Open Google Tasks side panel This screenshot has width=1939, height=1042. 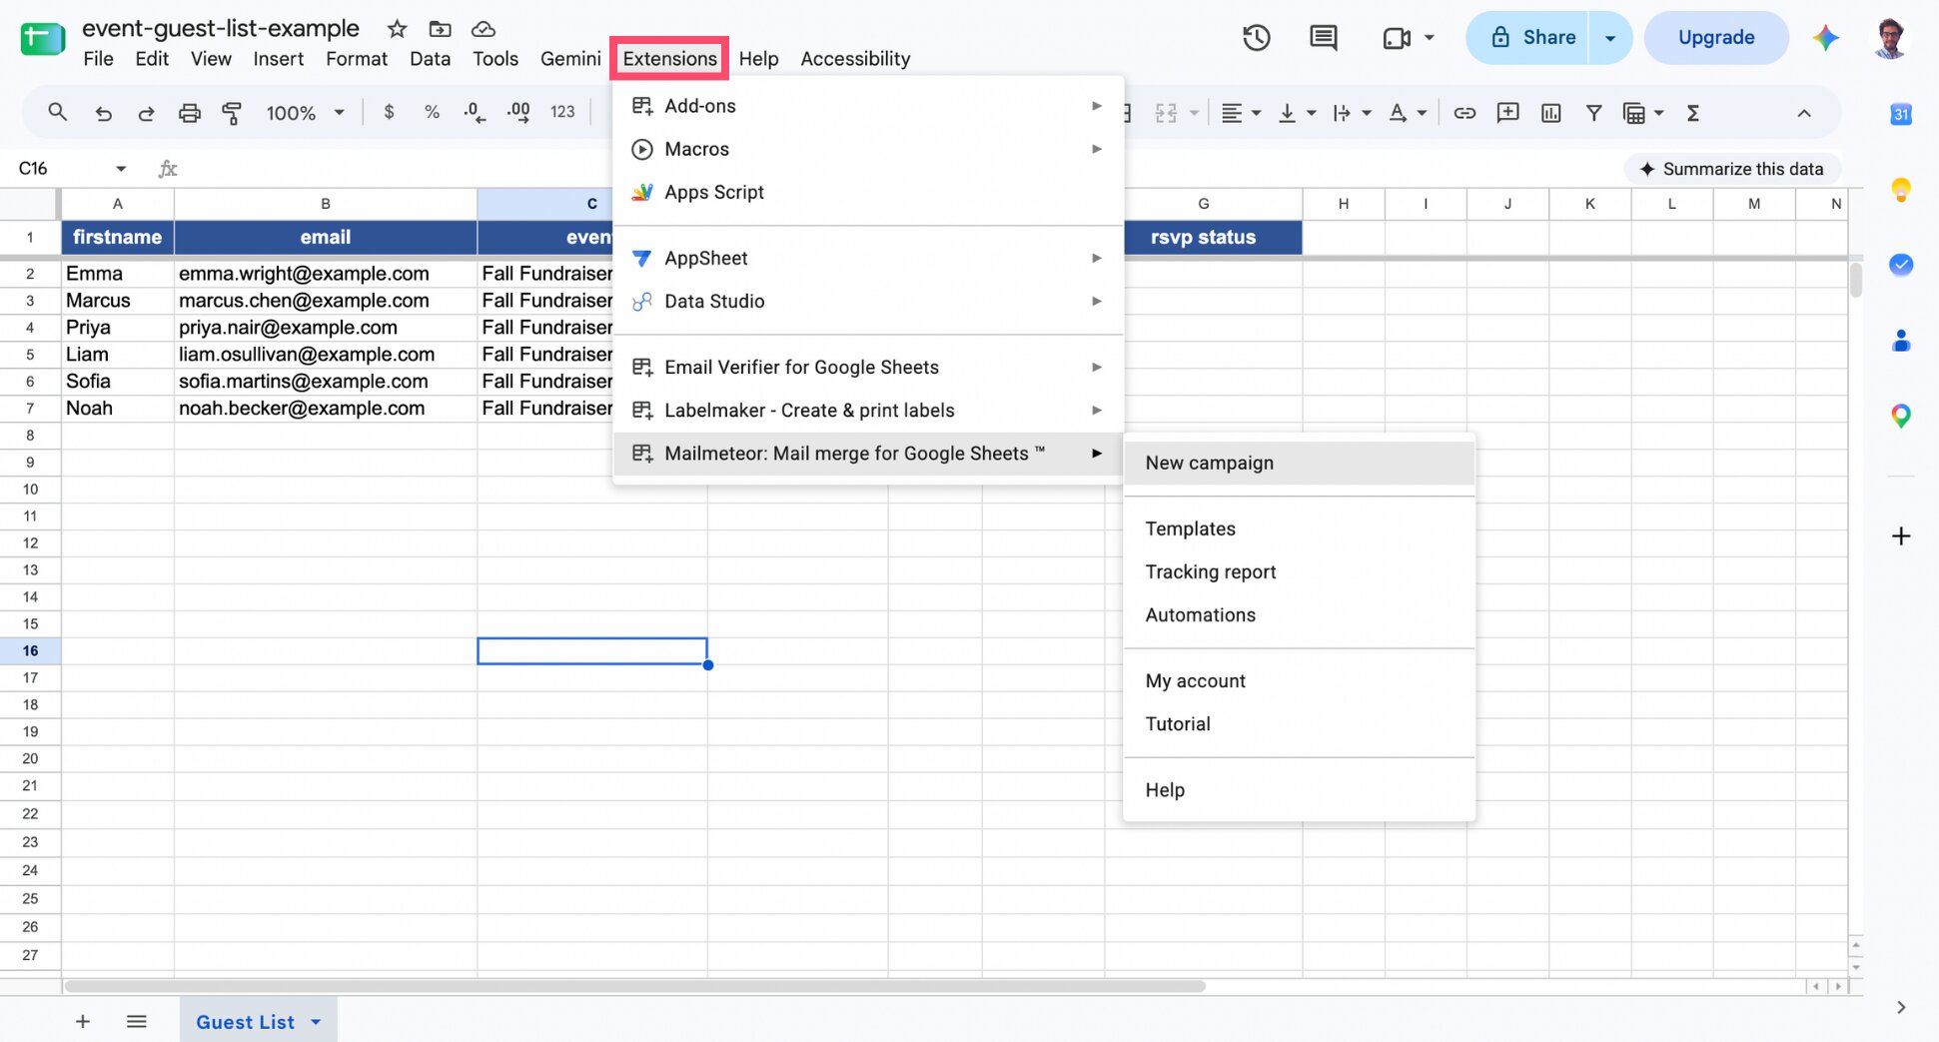[1901, 265]
